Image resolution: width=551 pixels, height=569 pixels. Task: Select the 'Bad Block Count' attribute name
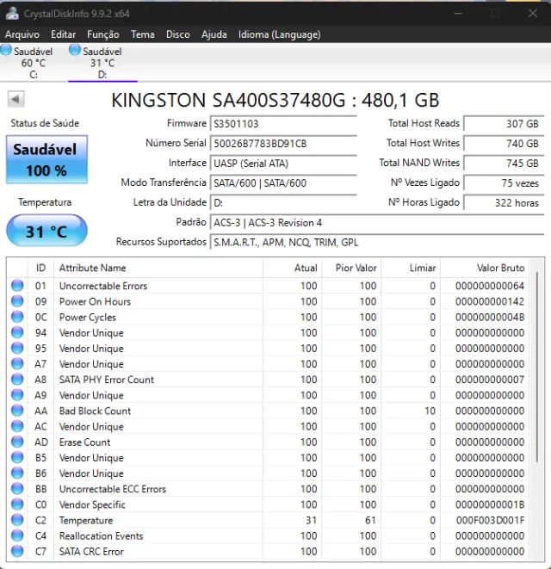(95, 411)
